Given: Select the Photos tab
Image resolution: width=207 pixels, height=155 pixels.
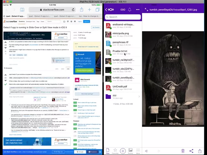Looking at the screenshot, I should point(130,151).
